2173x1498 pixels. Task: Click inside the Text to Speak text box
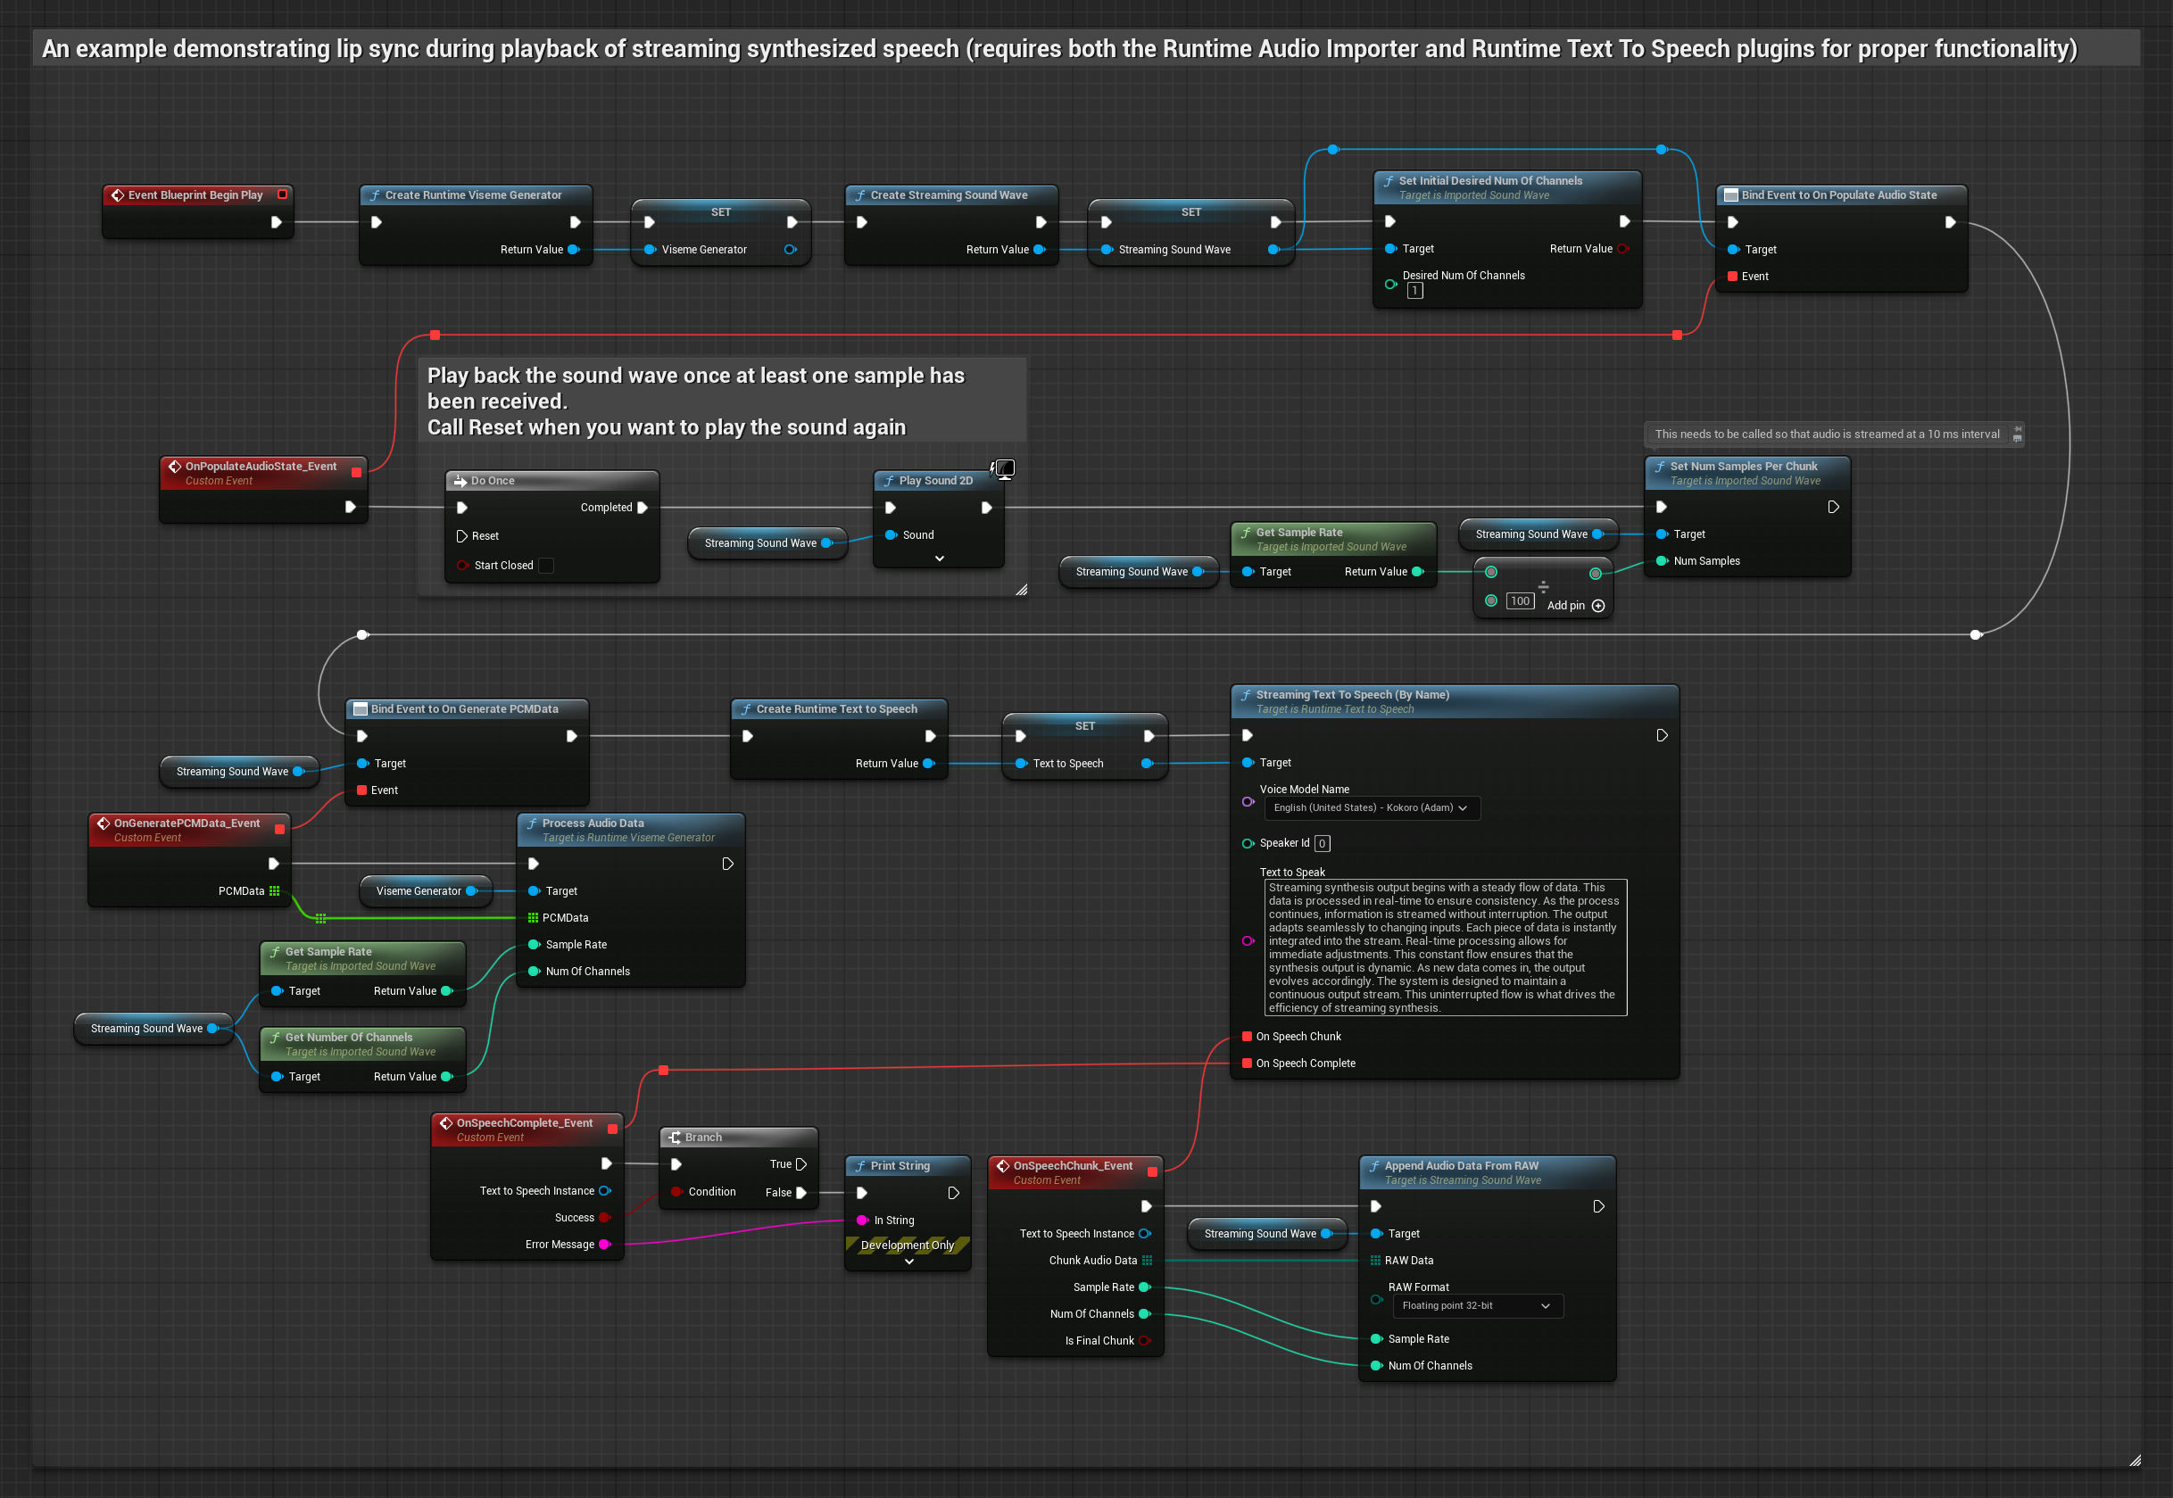click(1446, 948)
